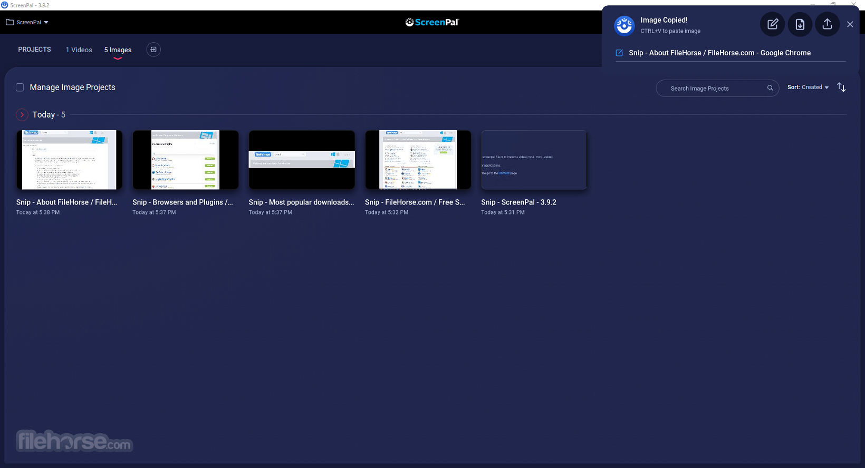Image resolution: width=865 pixels, height=468 pixels.
Task: Switch to the 1 Videos tab
Action: coord(79,50)
